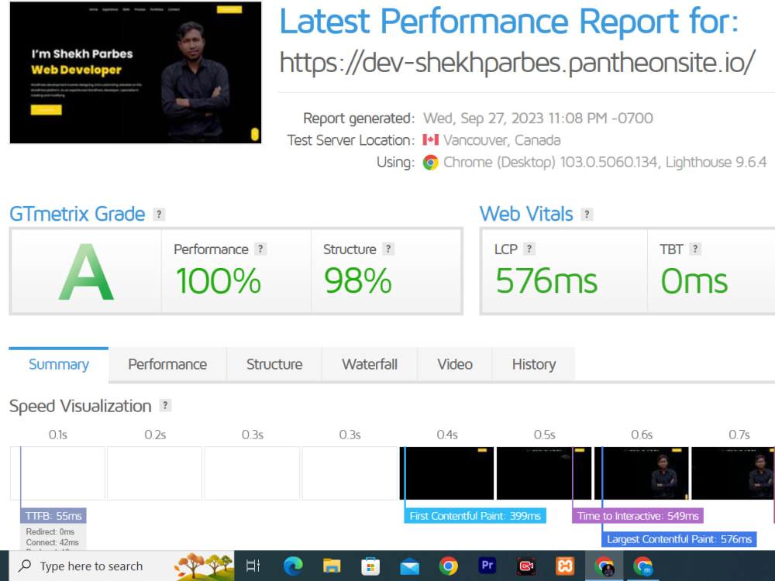The width and height of the screenshot is (775, 581).
Task: Click the 576ms LCP value
Action: tap(546, 281)
